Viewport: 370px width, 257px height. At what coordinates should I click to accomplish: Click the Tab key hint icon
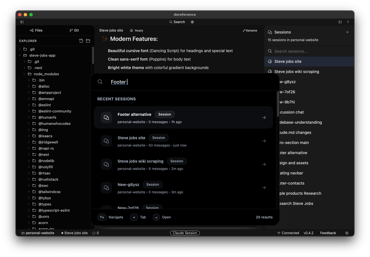(134, 217)
